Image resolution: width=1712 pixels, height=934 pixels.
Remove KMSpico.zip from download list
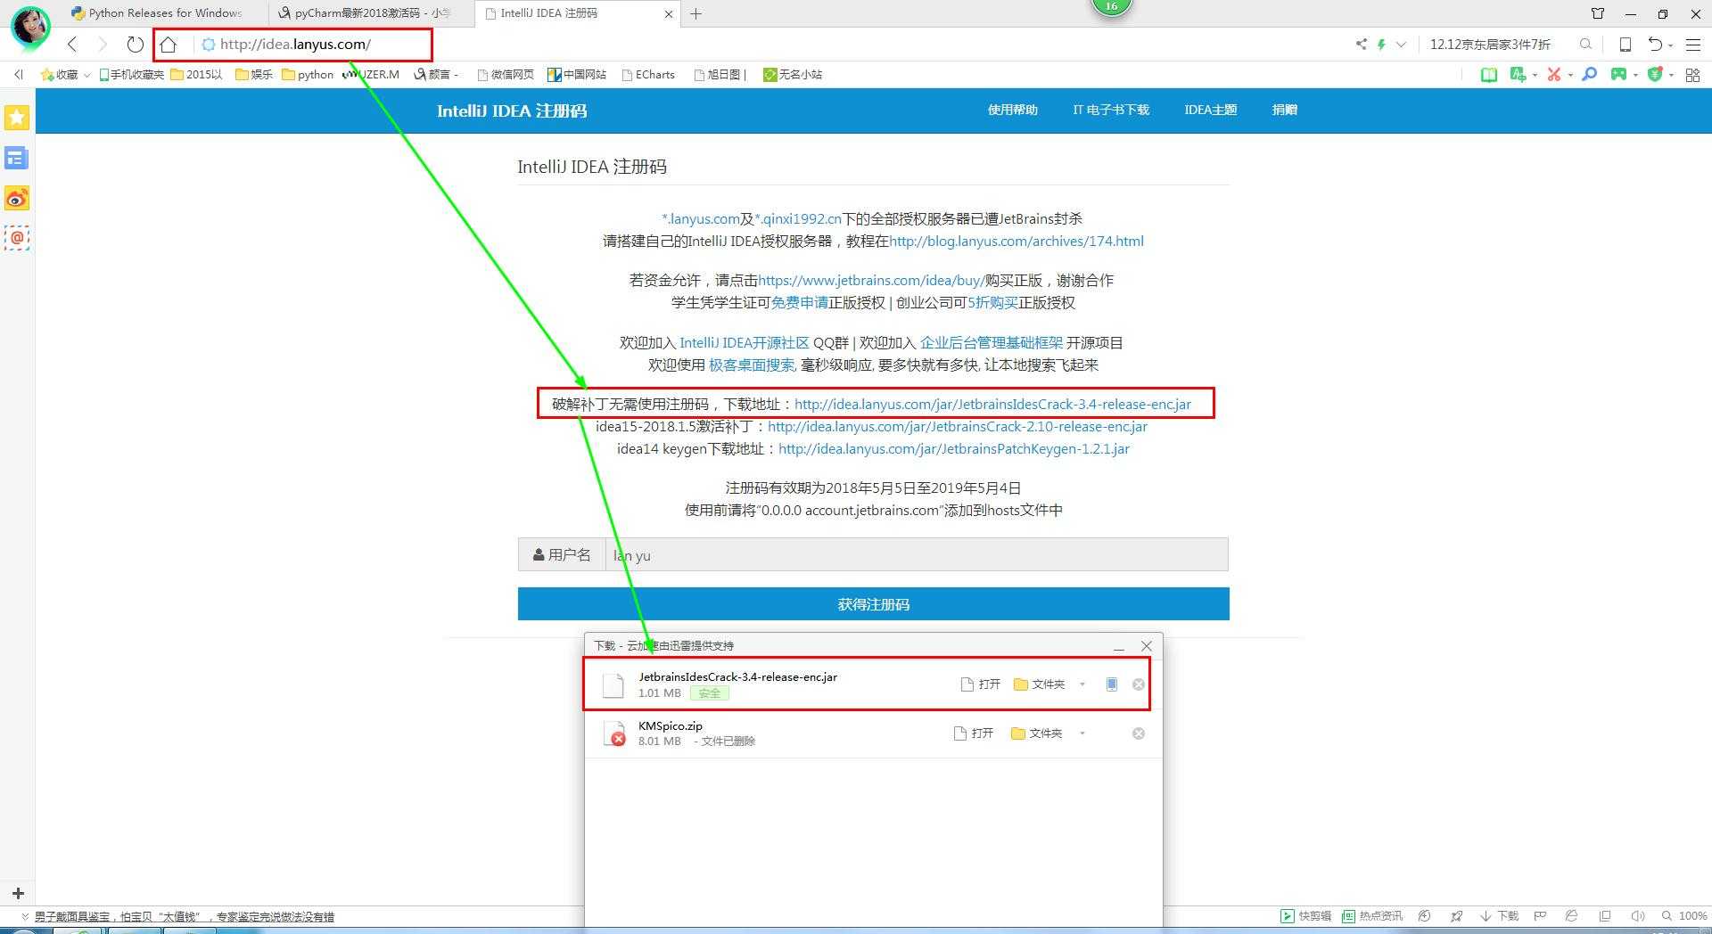click(x=1139, y=733)
